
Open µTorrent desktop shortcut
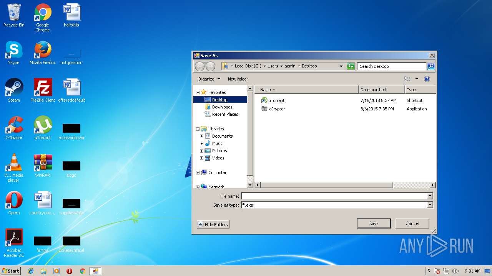tap(43, 128)
